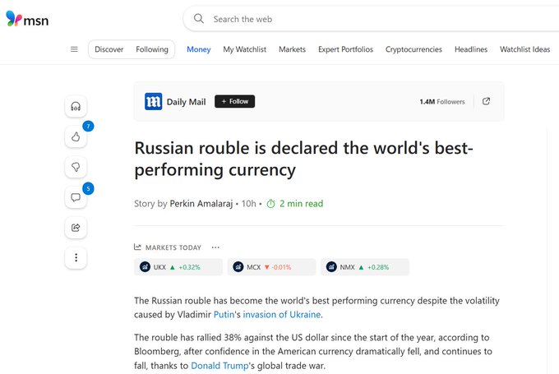
Task: Switch to the Following tab
Action: tap(152, 49)
